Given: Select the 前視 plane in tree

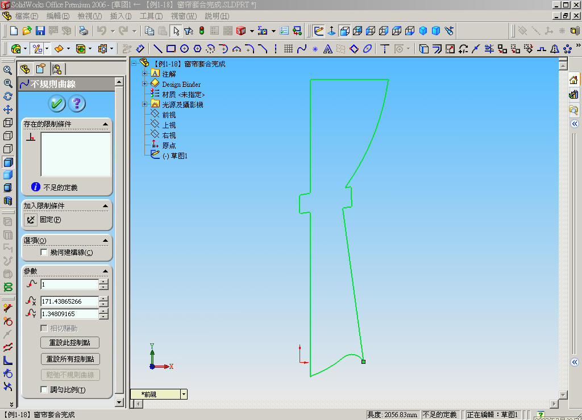Looking at the screenshot, I should (x=169, y=115).
